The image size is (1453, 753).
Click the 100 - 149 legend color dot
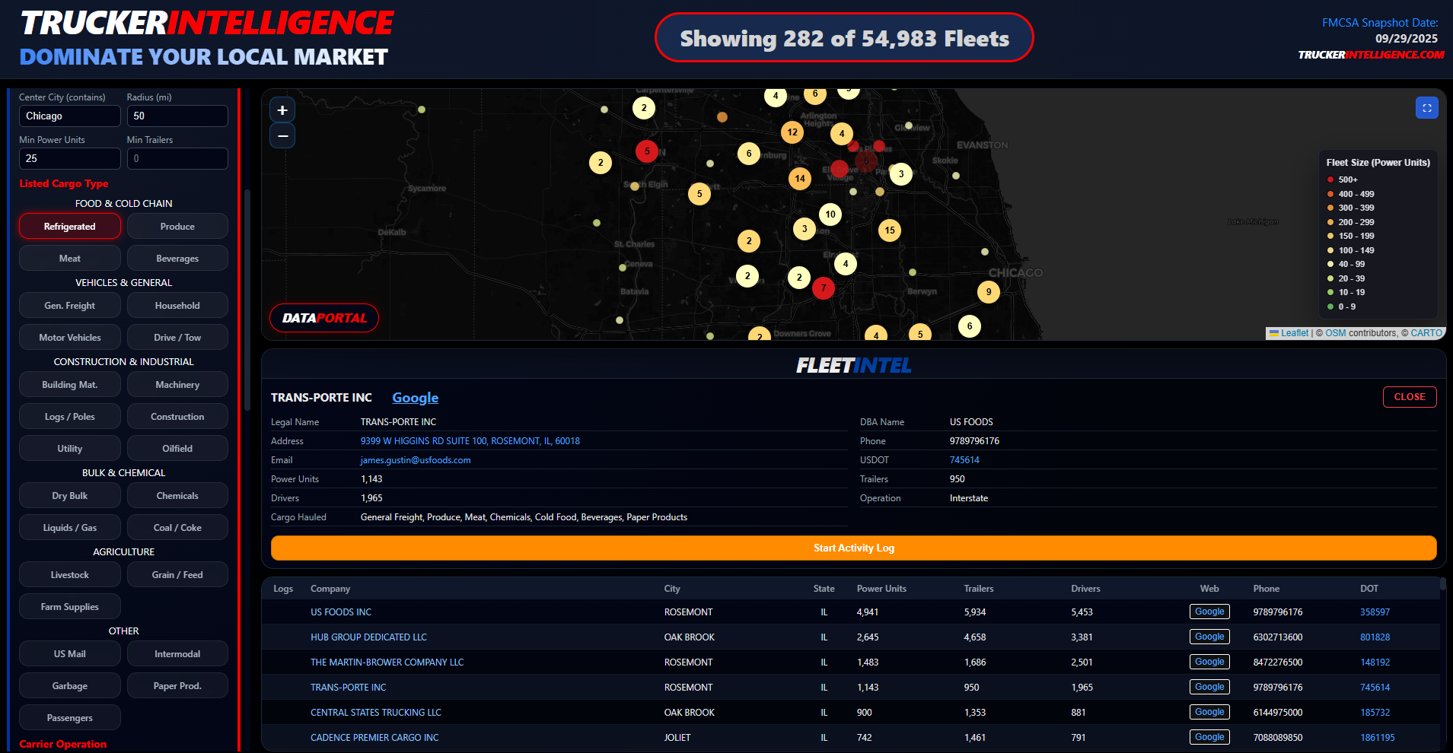1330,250
